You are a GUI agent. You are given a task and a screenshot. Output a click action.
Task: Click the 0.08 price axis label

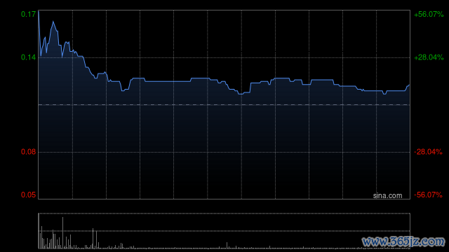point(28,152)
